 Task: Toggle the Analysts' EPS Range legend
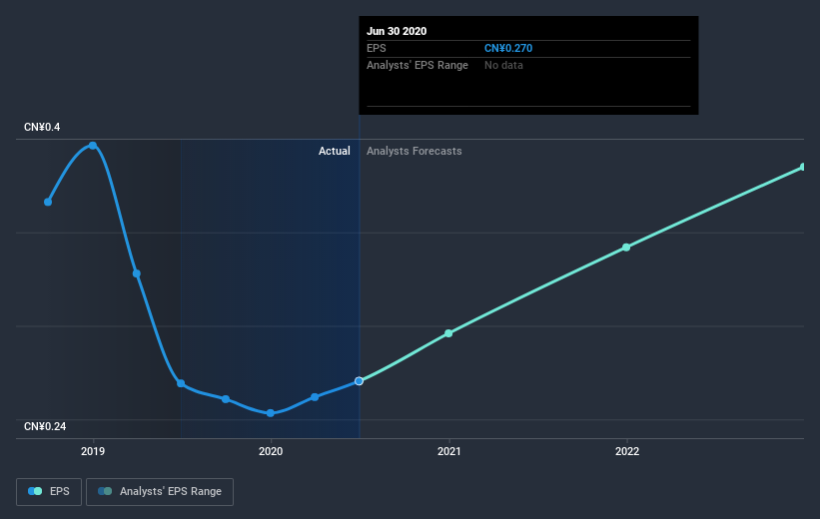[x=160, y=492]
